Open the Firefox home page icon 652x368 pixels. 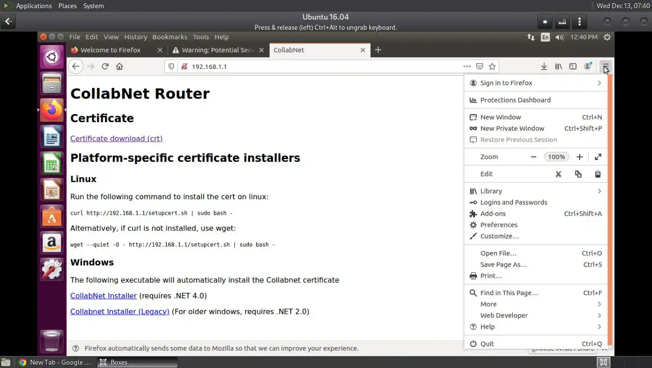[x=119, y=67]
